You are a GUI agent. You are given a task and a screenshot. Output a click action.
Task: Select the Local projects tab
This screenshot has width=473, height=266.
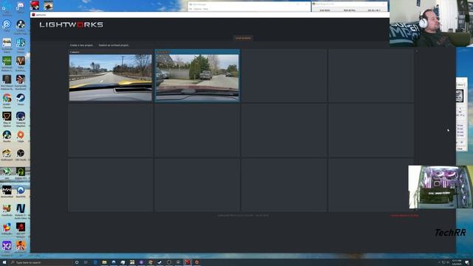243,38
